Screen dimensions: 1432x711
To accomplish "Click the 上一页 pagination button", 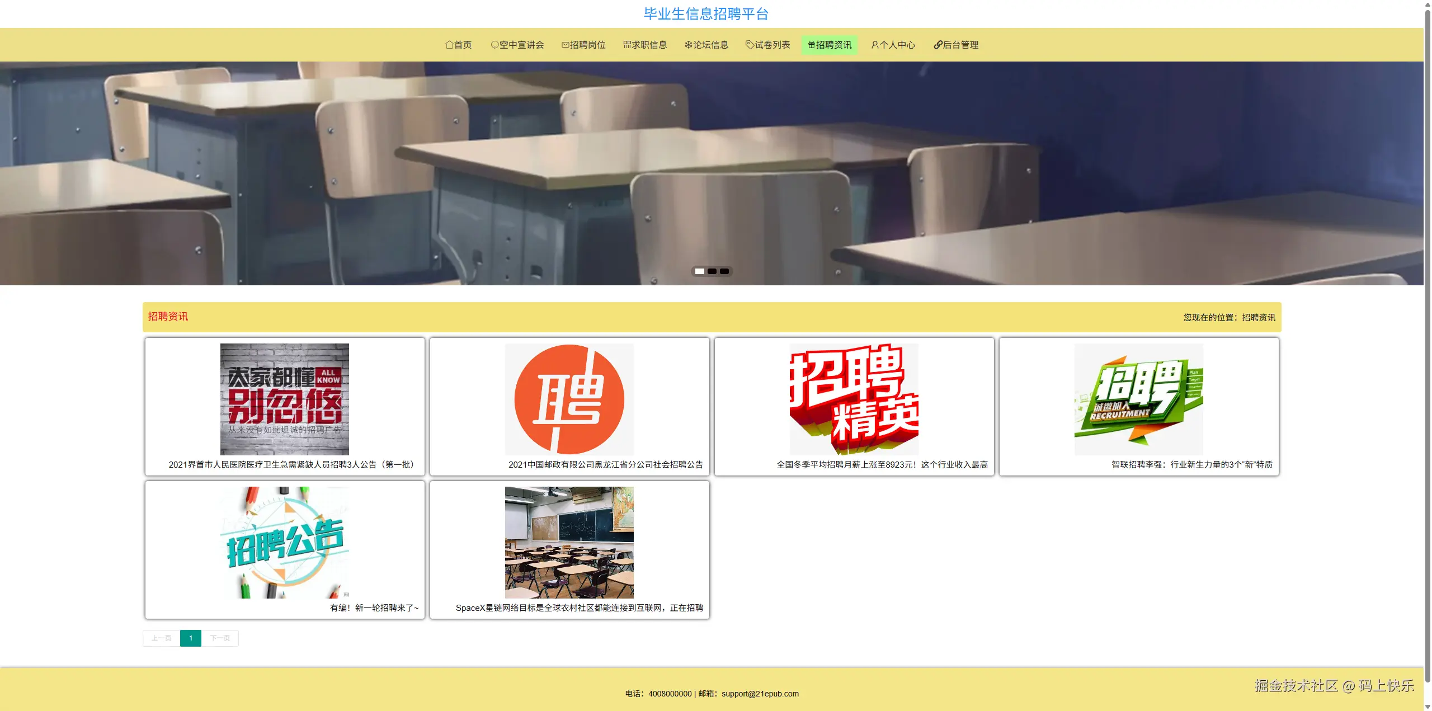I will click(x=161, y=638).
